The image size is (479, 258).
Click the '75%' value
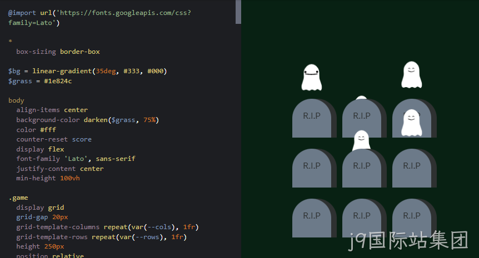149,120
